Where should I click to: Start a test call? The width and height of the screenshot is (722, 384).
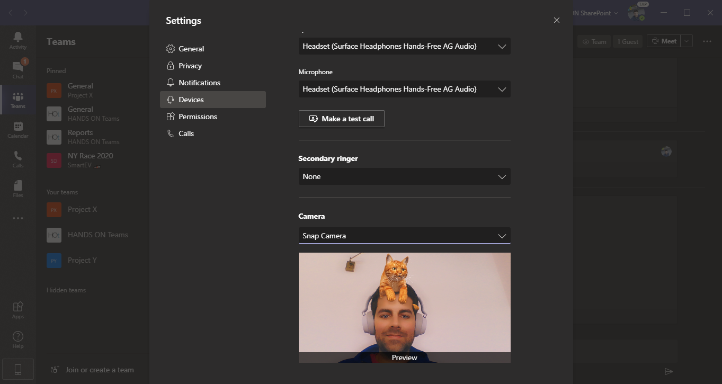click(341, 118)
